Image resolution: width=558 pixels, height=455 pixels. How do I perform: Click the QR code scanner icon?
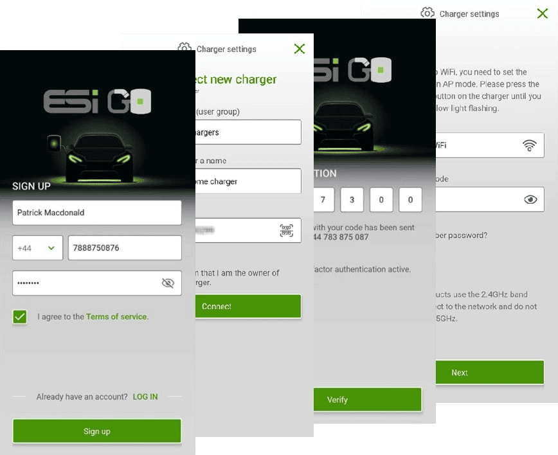point(287,231)
